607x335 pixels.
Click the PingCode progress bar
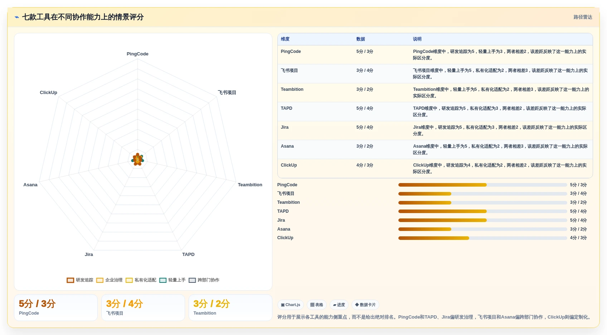coord(482,185)
